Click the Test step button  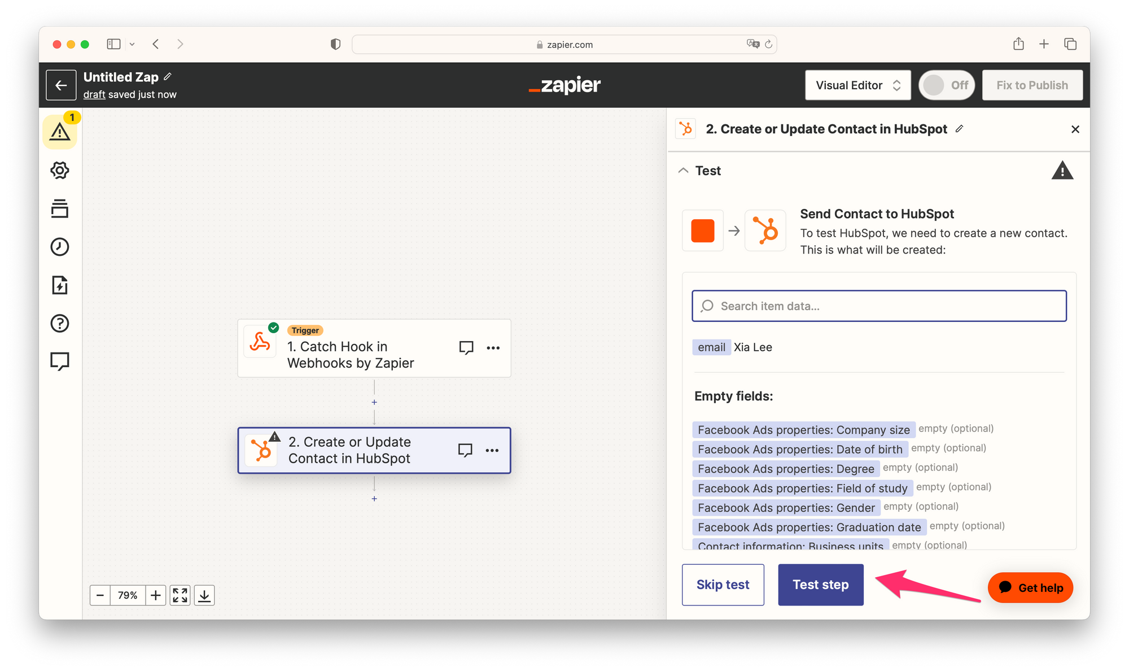point(821,585)
